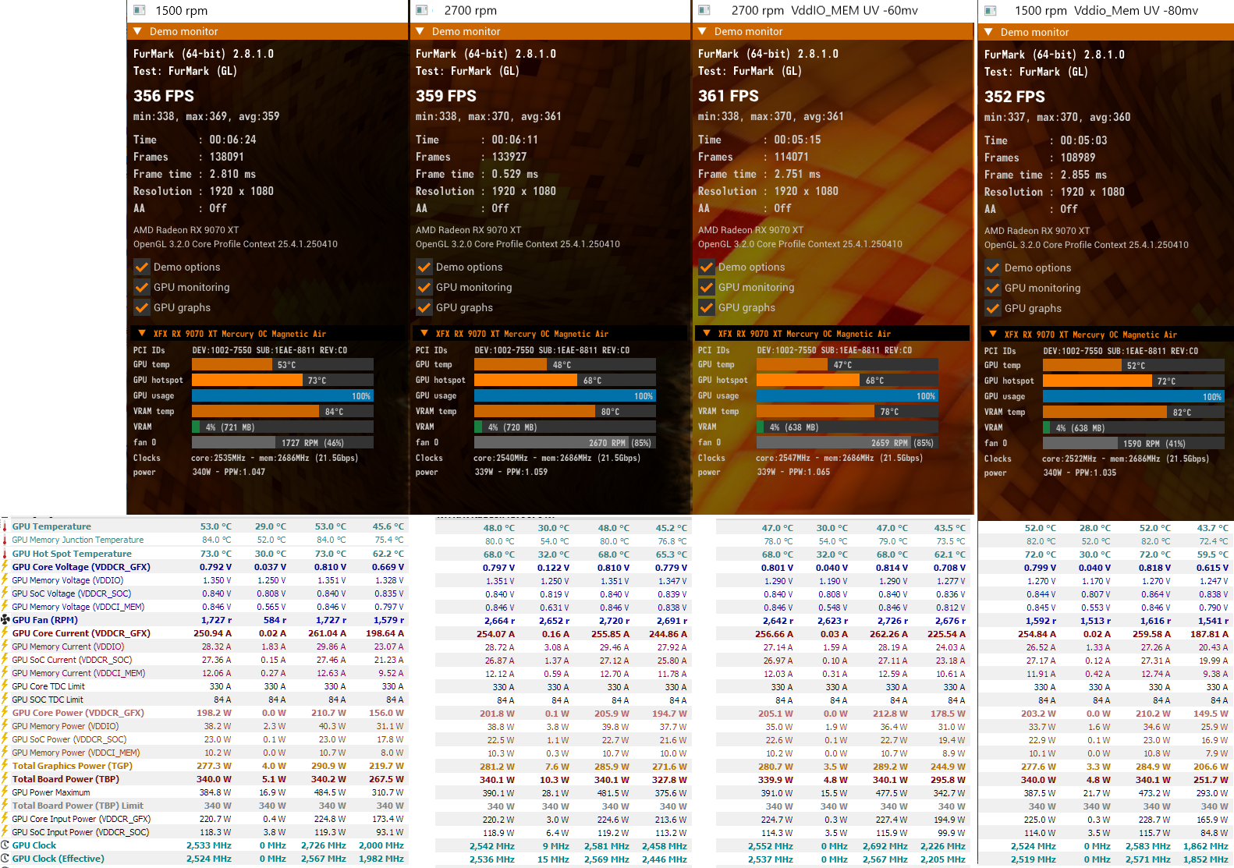Disable 'GPU graphs' in the 352 FPS panel
The height and width of the screenshot is (868, 1234).
[x=993, y=308]
